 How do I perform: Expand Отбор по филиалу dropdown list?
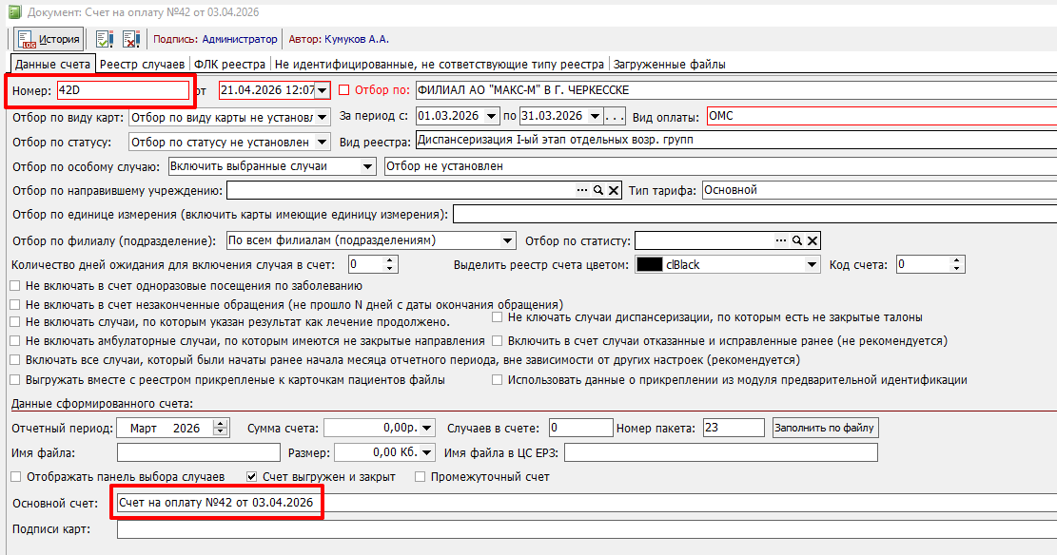[508, 240]
